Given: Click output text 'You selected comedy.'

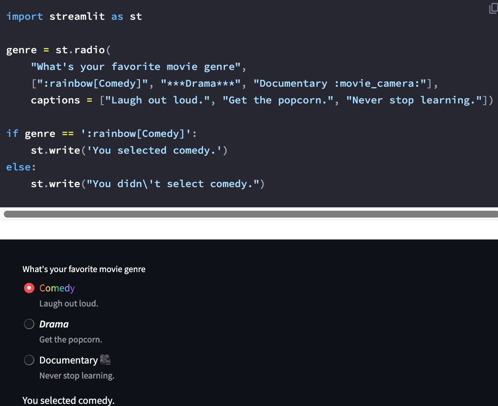Looking at the screenshot, I should (68, 400).
